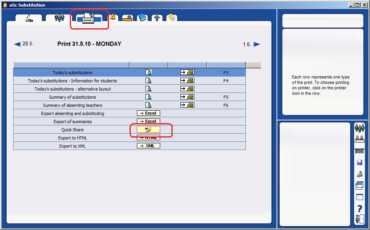This screenshot has width=370, height=230.
Task: Open the blue book tab
Action: (x=142, y=18)
